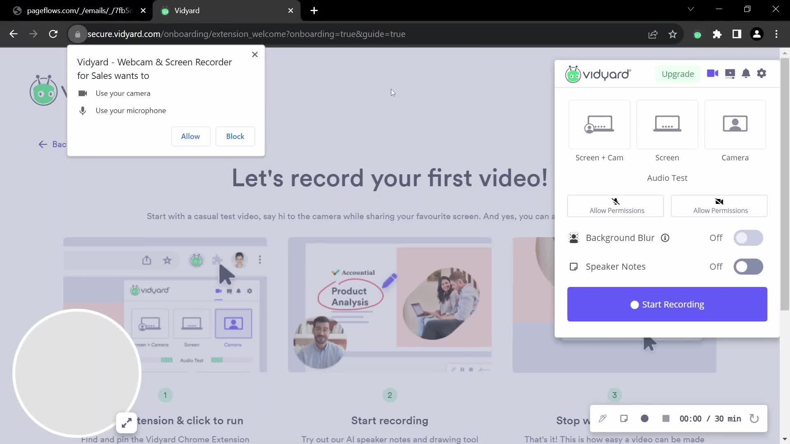Image resolution: width=790 pixels, height=444 pixels.
Task: Click 'Start recording' step heading
Action: point(390,421)
